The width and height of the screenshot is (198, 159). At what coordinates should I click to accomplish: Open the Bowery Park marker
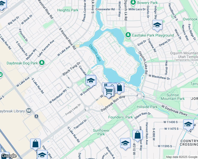(133, 3)
